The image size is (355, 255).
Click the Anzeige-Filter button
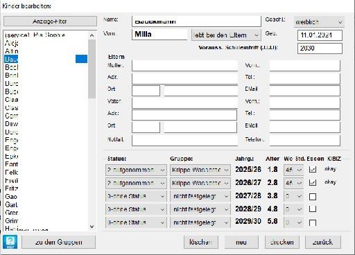point(50,21)
